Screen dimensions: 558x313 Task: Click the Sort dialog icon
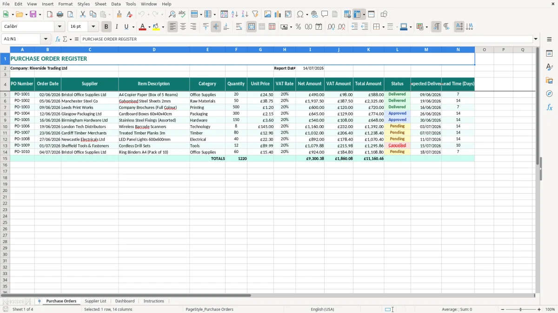pyautogui.click(x=224, y=14)
